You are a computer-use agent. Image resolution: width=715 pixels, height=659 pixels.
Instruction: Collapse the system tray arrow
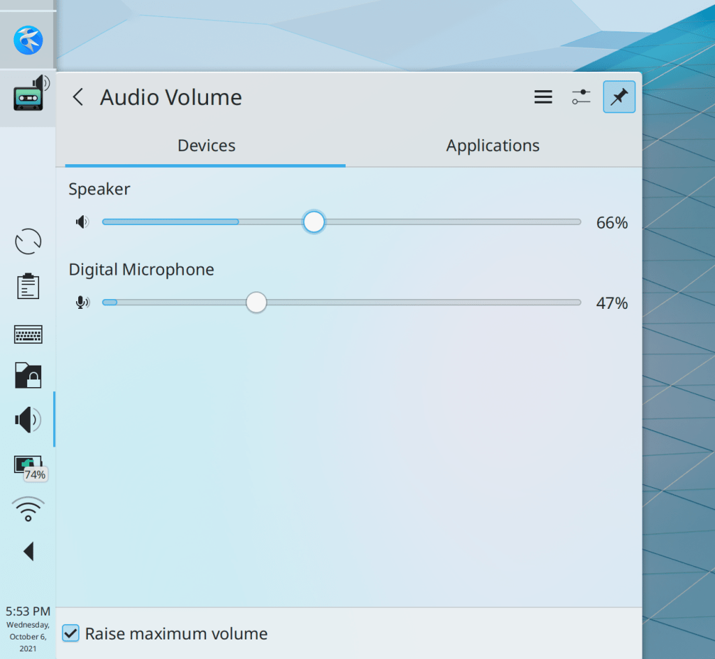28,551
